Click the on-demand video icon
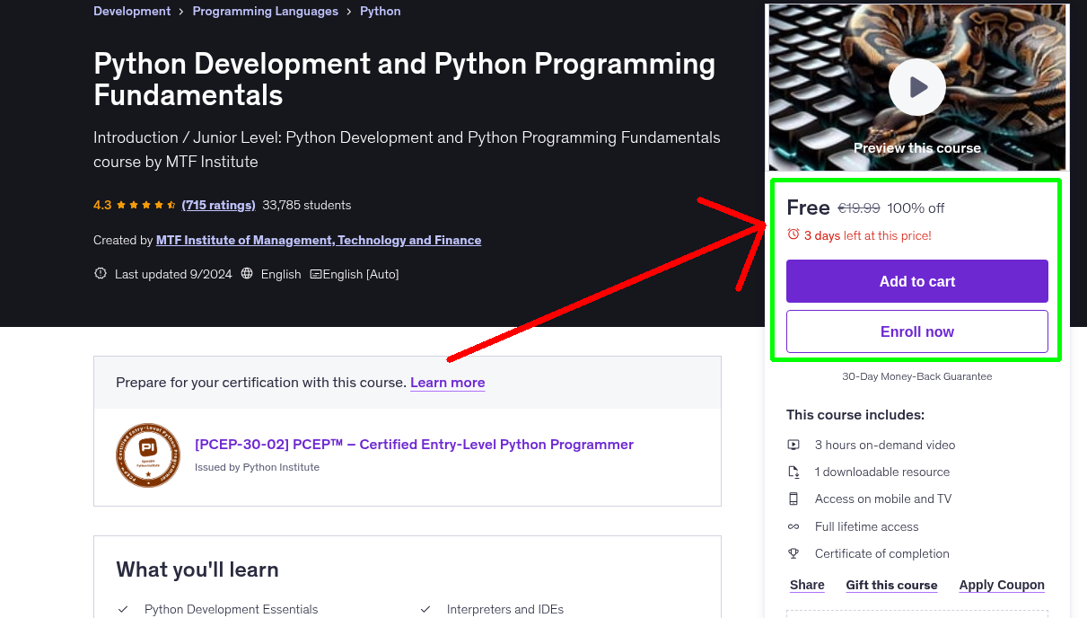Image resolution: width=1087 pixels, height=618 pixels. click(793, 445)
